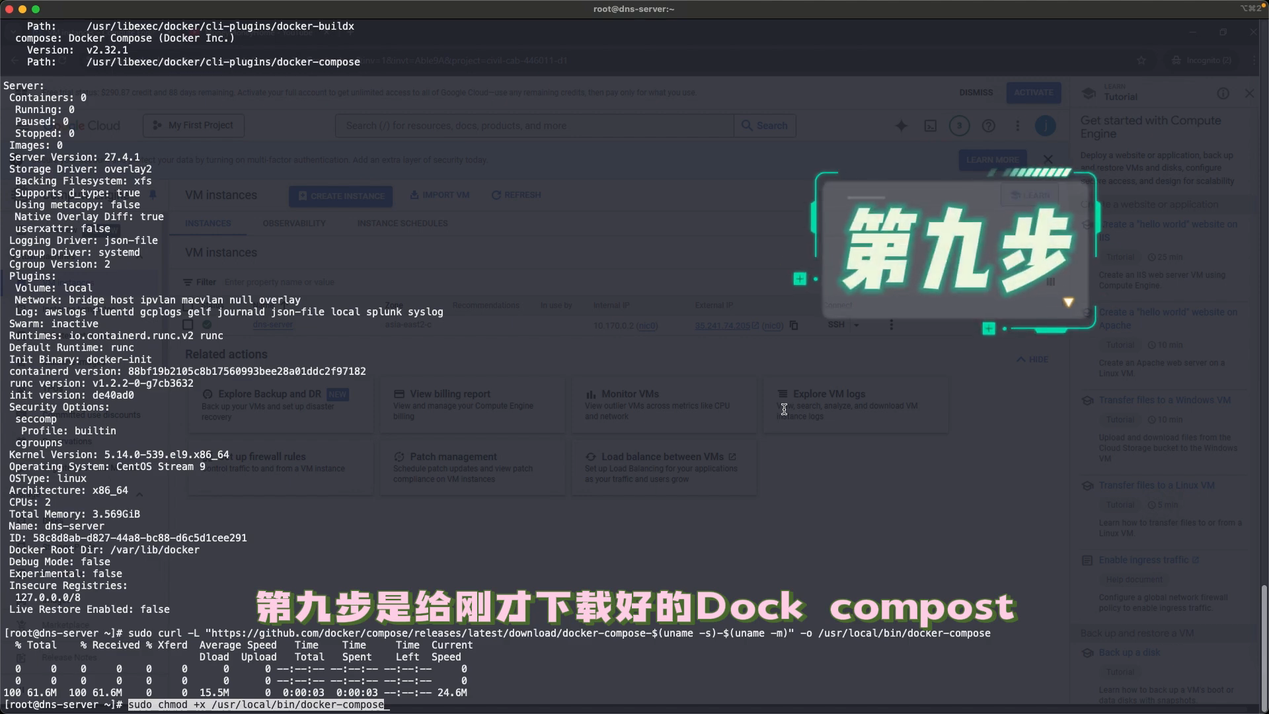Open external IP link 35.241.74.205

coord(726,325)
